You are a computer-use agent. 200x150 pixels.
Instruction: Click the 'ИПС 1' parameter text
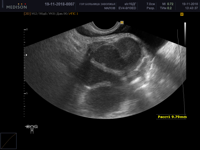click(x=73, y=14)
